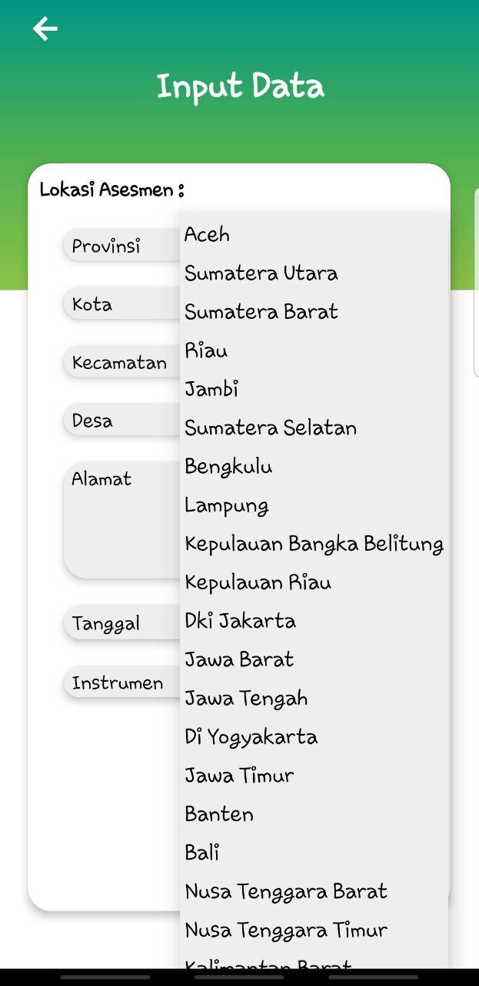
Task: Select Dki Jakarta province
Action: click(240, 621)
